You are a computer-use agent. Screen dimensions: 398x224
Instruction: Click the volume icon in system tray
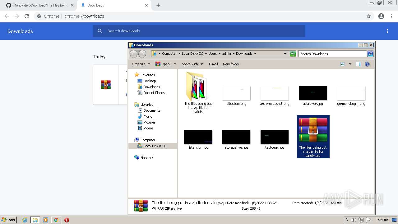click(x=354, y=220)
